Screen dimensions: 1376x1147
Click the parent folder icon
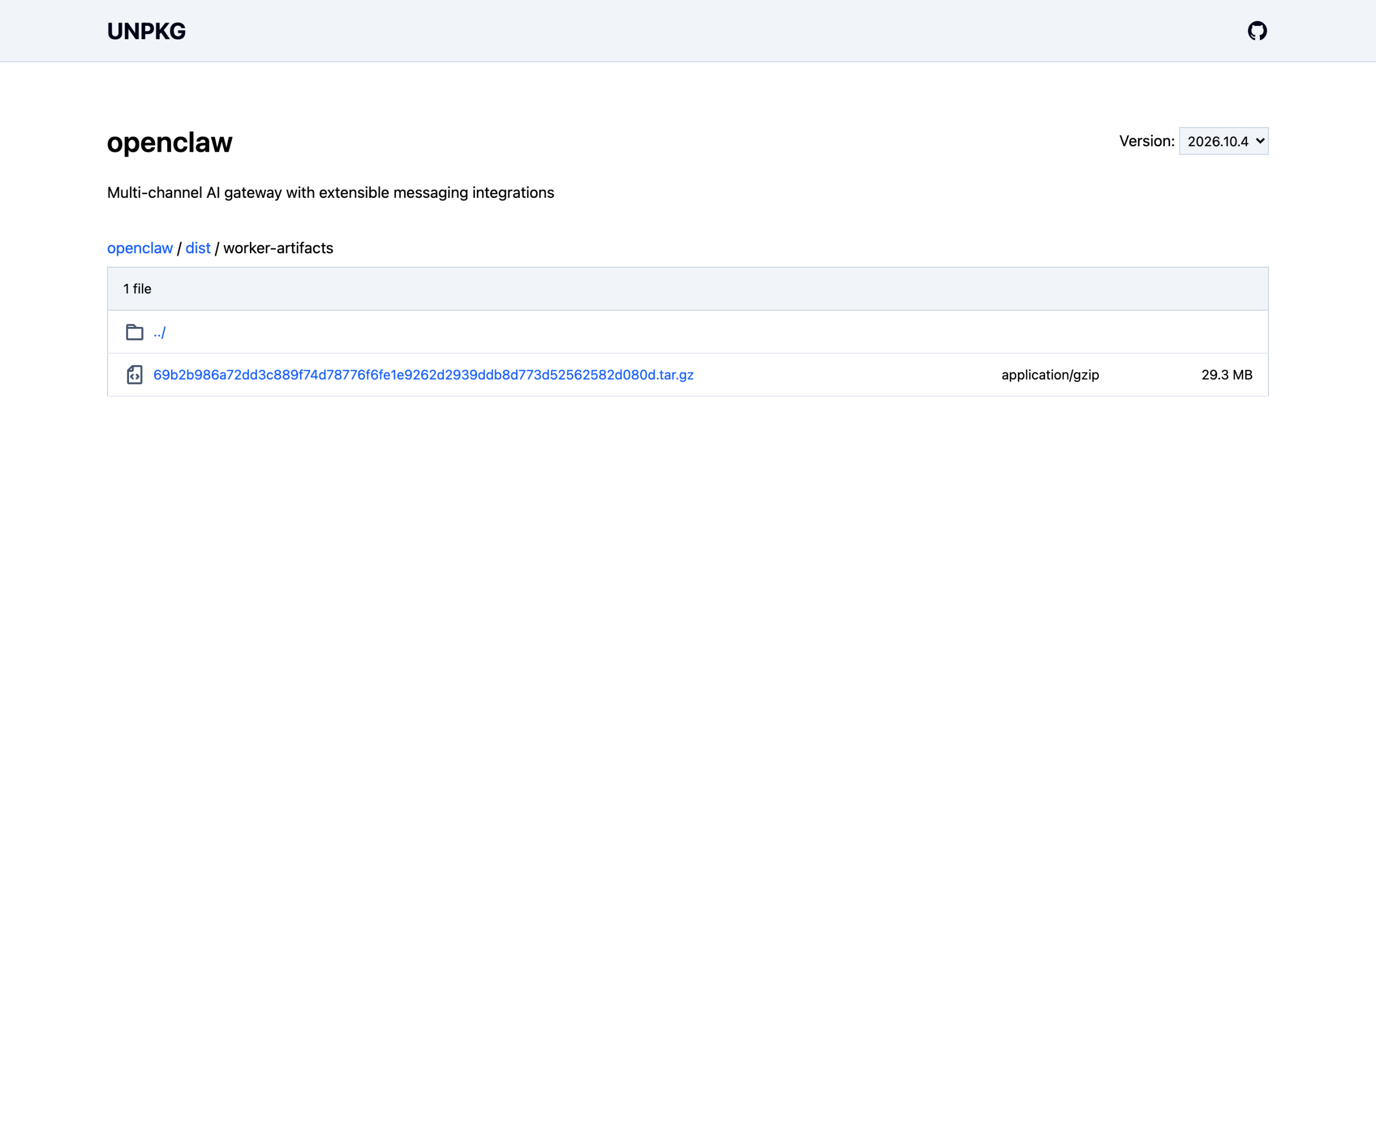coord(134,332)
